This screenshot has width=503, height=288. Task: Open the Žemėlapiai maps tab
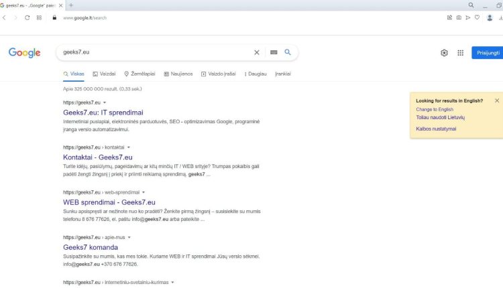[x=139, y=74]
